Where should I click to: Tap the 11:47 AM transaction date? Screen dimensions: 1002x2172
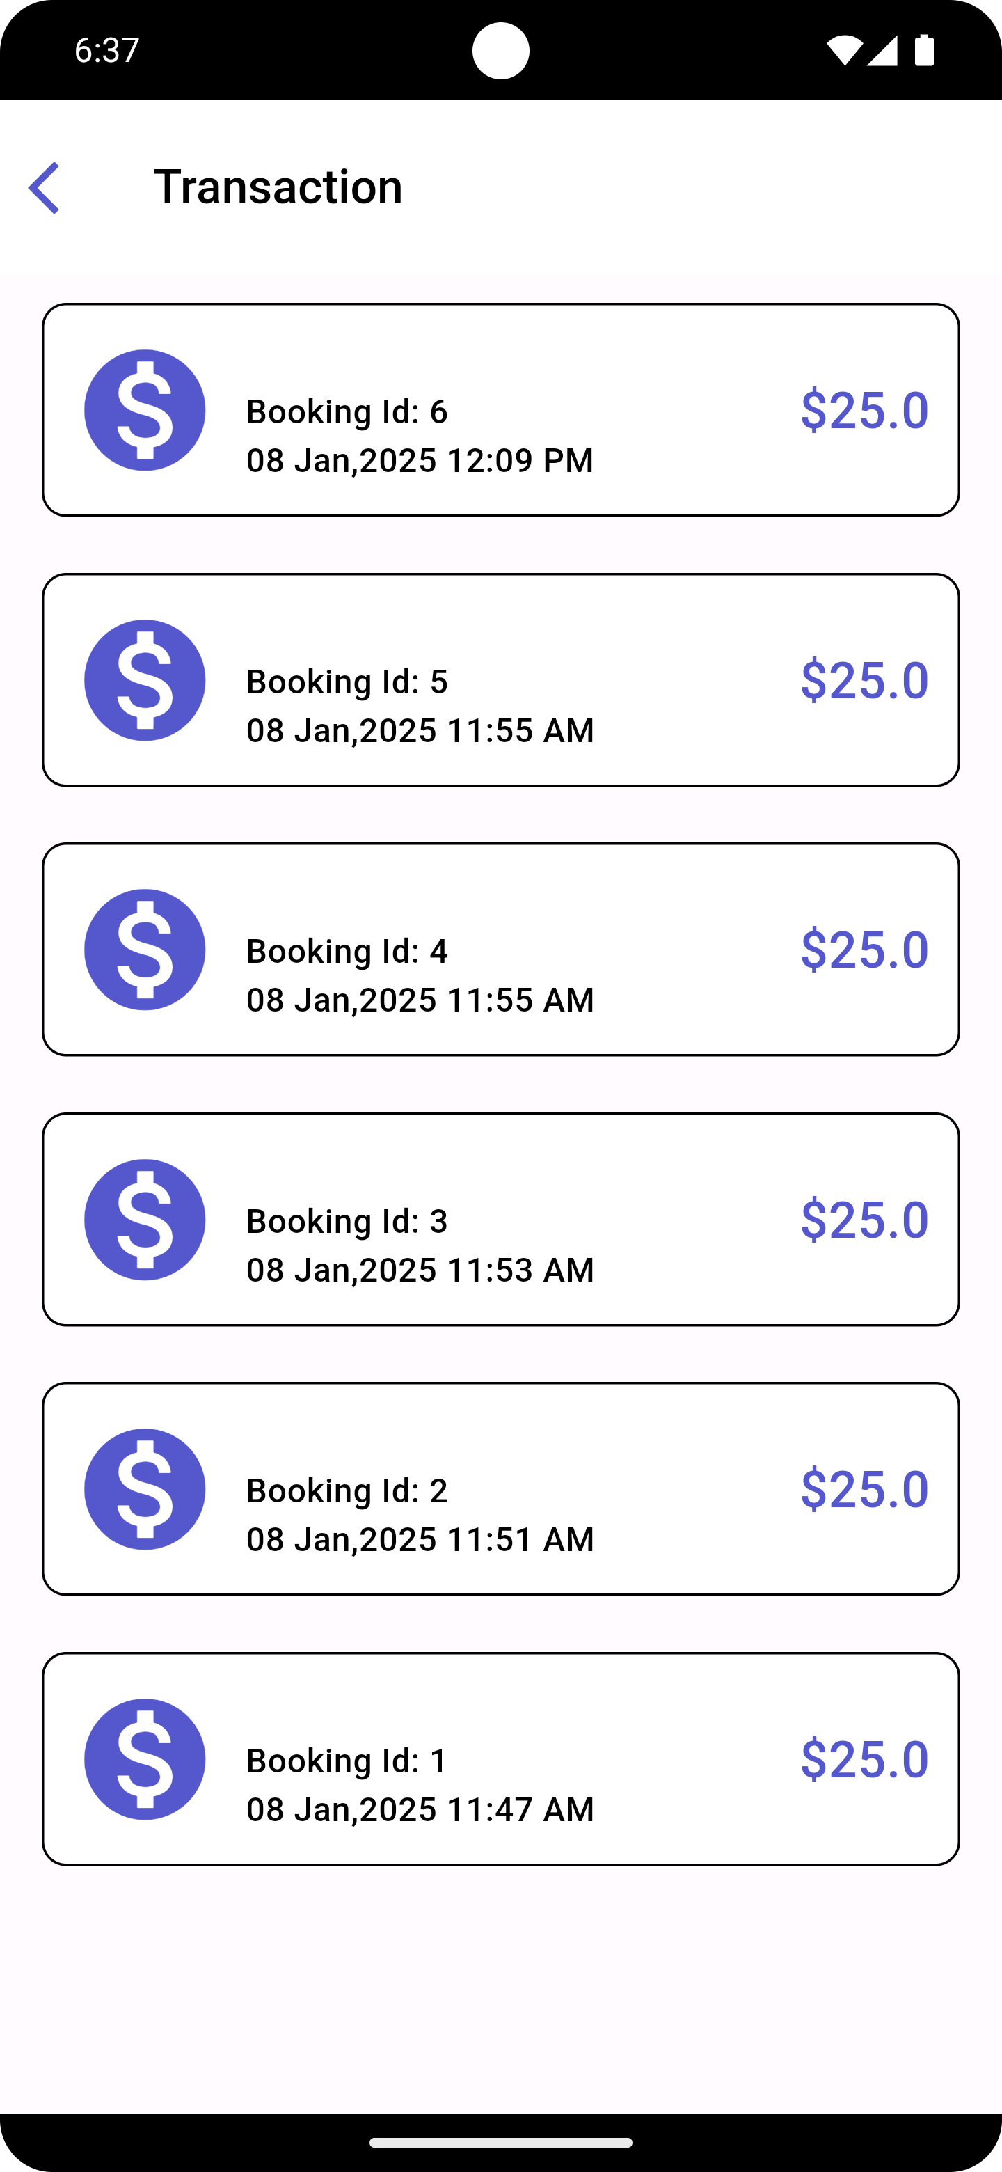point(420,1809)
